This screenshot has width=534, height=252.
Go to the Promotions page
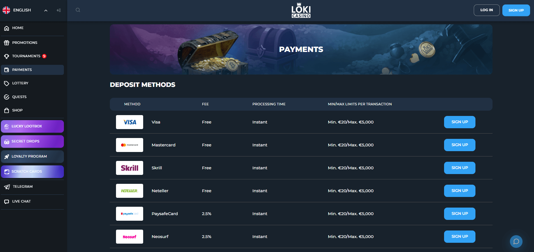25,43
